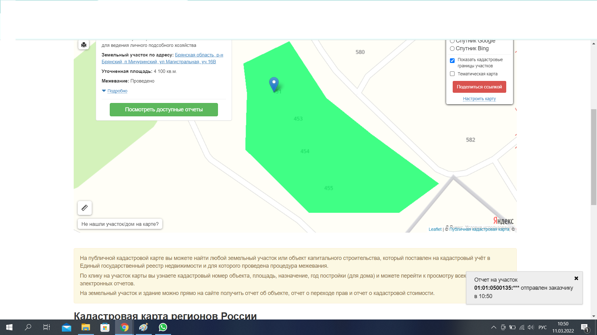Click the page vertical scrollbar thumb
Screen dimensions: 597x335
[594, 157]
